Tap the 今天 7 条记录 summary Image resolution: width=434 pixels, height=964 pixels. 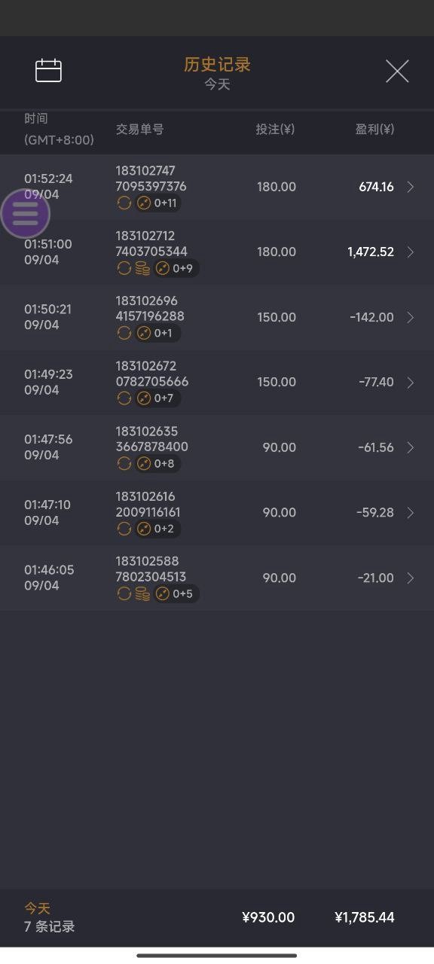(50, 917)
